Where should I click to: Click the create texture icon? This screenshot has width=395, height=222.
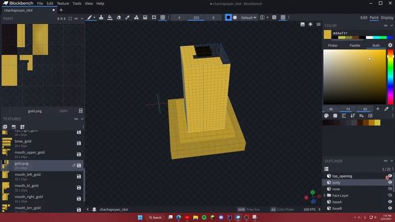tap(14, 127)
